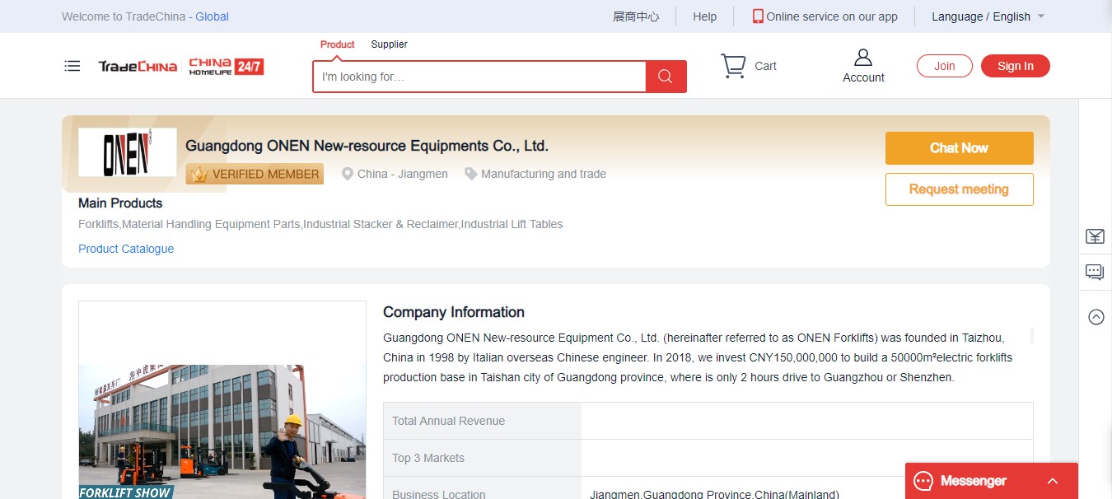The image size is (1112, 499).
Task: Click the Request meeting button
Action: click(x=959, y=189)
